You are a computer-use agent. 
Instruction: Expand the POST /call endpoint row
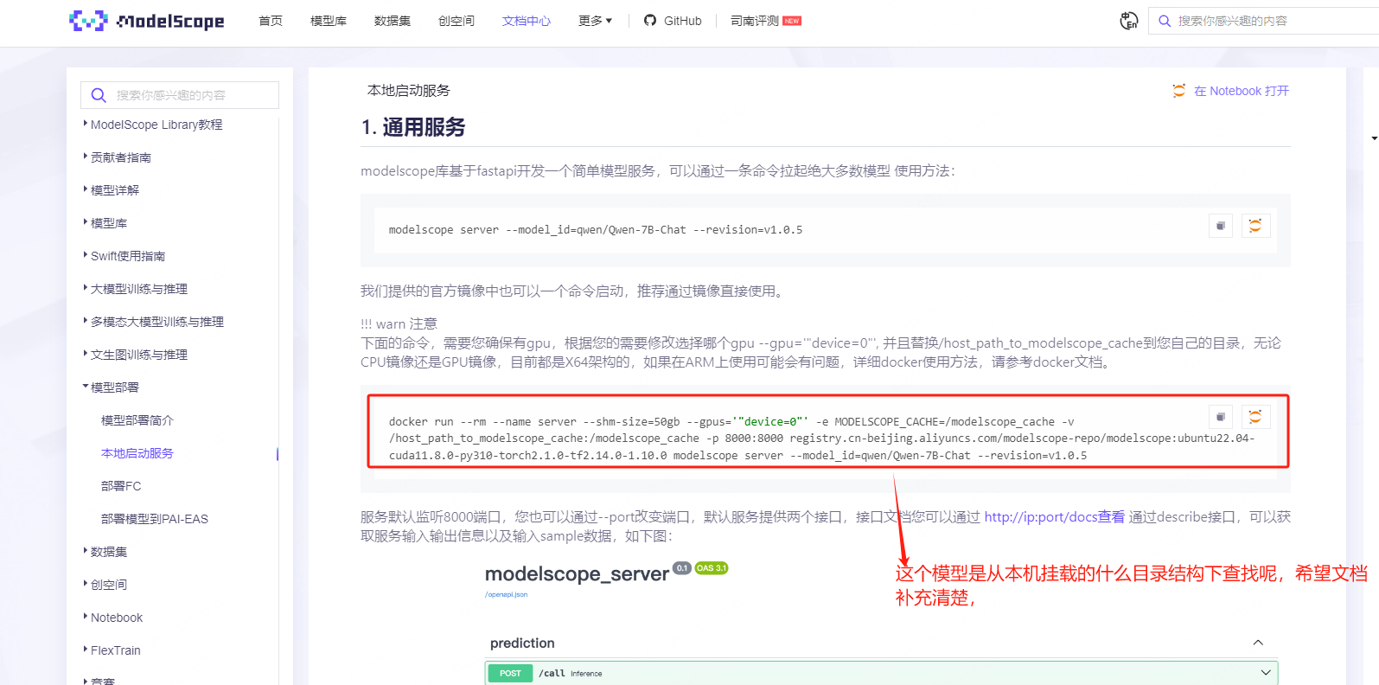(881, 673)
